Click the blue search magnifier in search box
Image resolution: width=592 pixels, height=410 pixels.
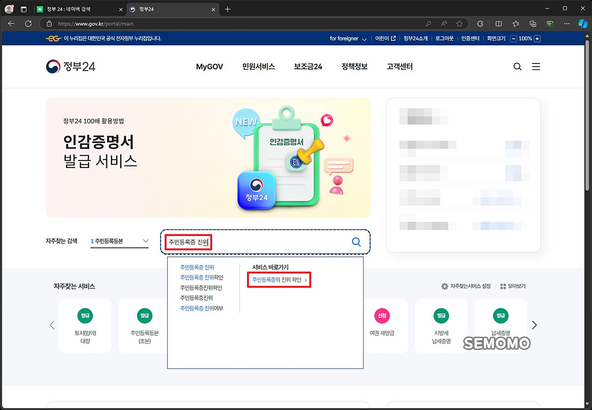pyautogui.click(x=356, y=242)
